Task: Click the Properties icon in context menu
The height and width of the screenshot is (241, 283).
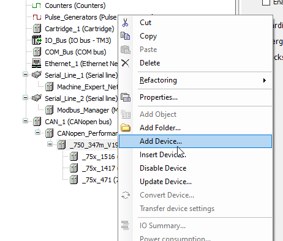Action: (x=126, y=97)
